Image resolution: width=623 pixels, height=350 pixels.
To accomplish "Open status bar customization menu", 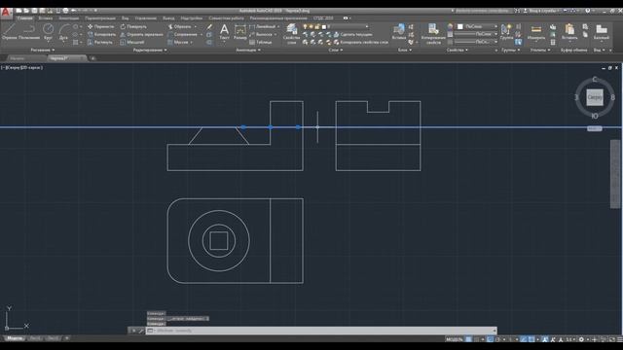I will point(619,339).
